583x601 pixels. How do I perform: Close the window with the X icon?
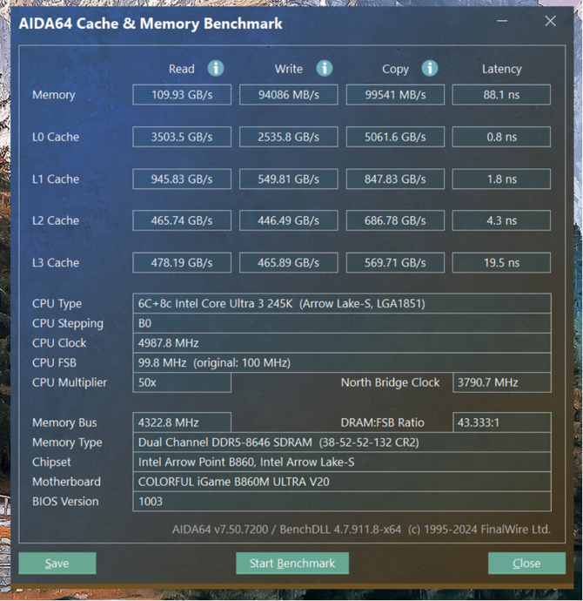[550, 21]
